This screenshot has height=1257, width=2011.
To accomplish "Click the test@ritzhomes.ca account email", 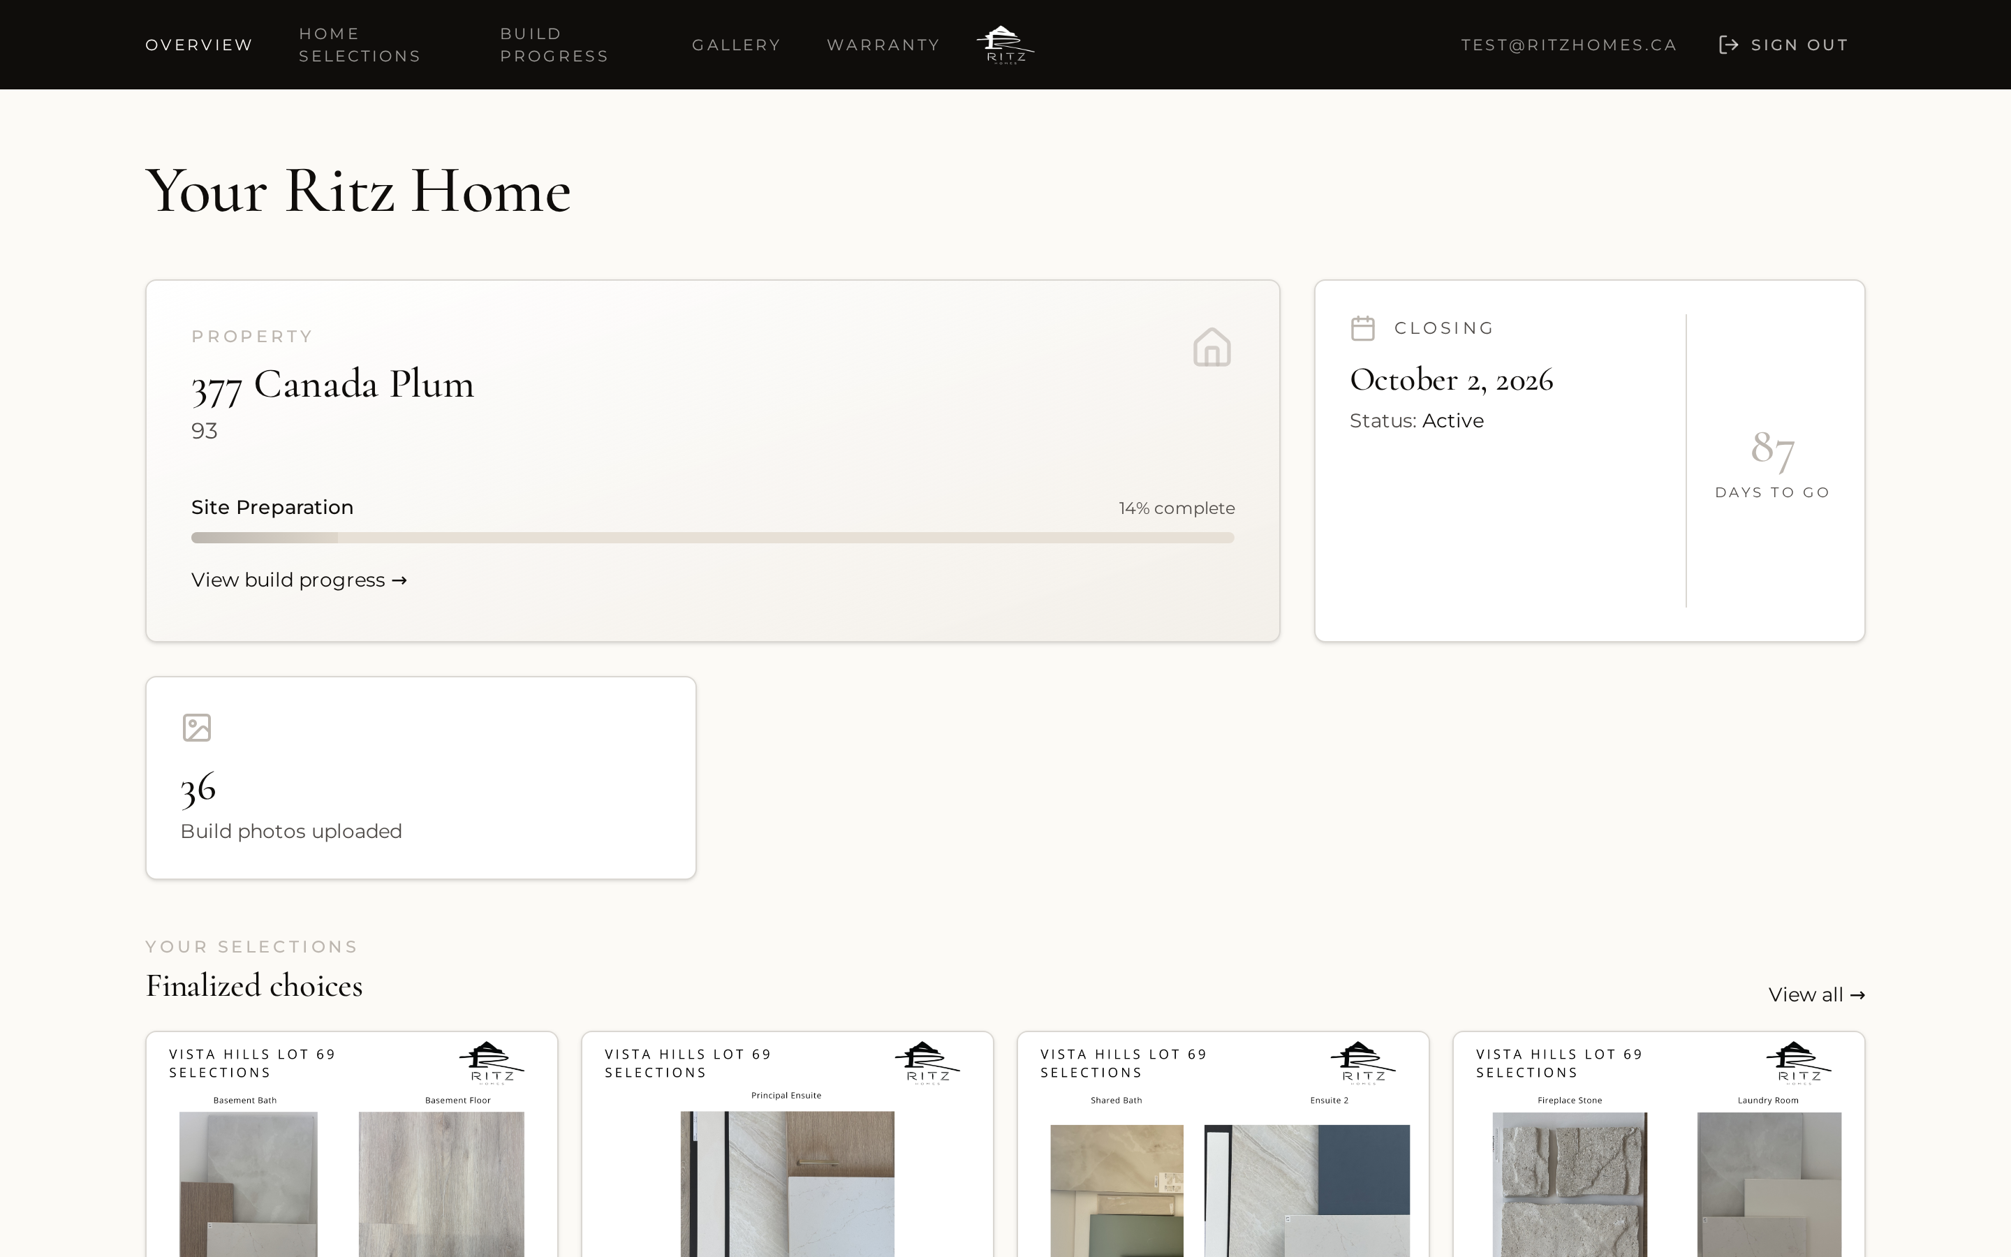I will [x=1569, y=45].
